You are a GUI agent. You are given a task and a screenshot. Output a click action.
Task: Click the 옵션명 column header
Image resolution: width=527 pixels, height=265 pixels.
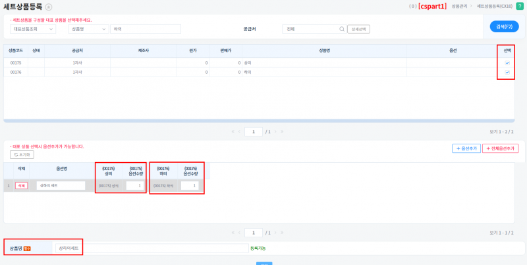(x=62, y=169)
